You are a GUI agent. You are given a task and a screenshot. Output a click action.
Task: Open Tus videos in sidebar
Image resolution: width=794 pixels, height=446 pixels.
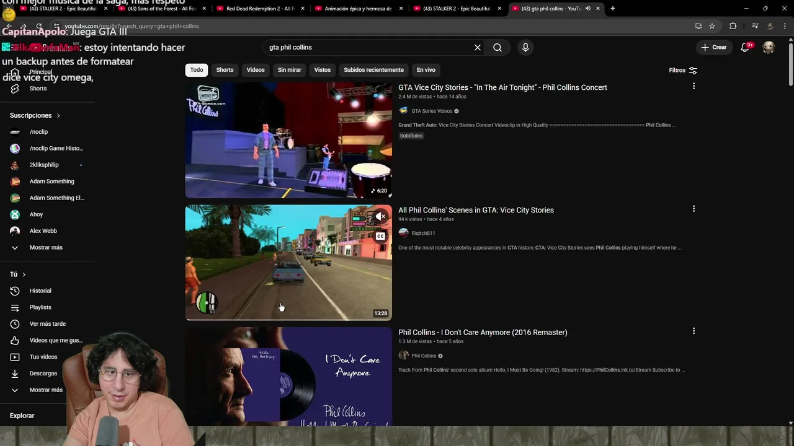tap(43, 357)
